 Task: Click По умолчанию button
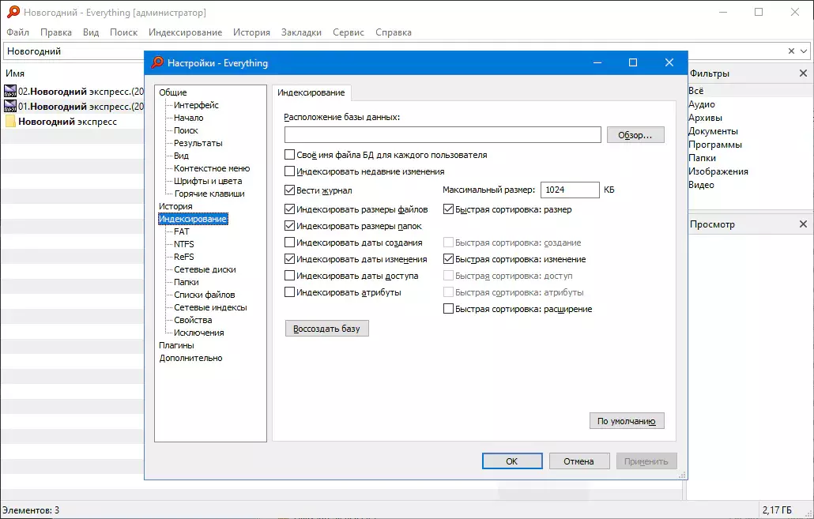click(627, 421)
